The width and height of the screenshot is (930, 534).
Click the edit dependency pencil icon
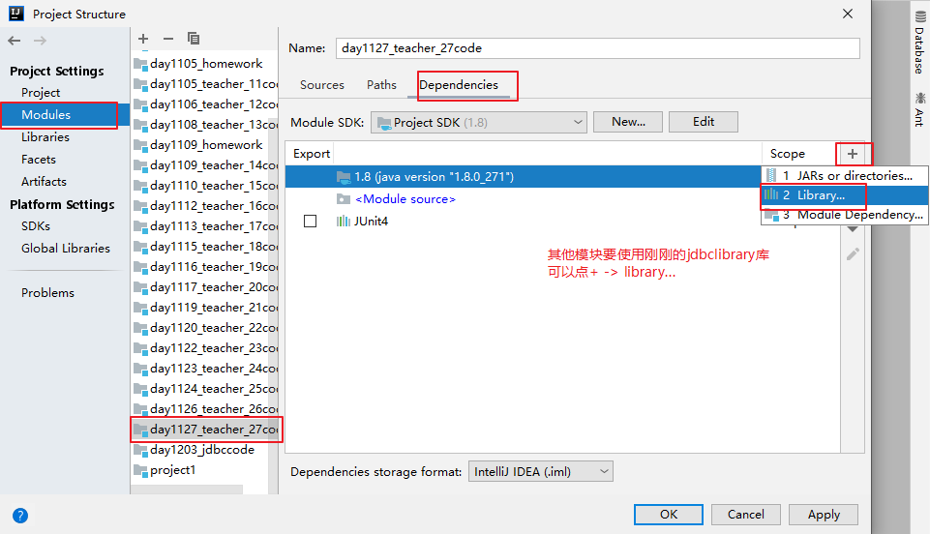coord(853,254)
